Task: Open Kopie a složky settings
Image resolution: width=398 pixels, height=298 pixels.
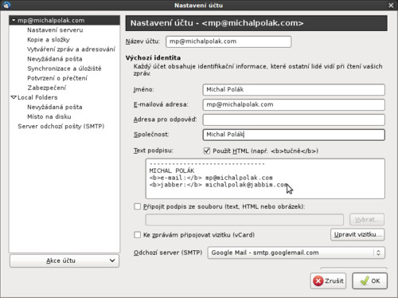Action: click(x=49, y=40)
